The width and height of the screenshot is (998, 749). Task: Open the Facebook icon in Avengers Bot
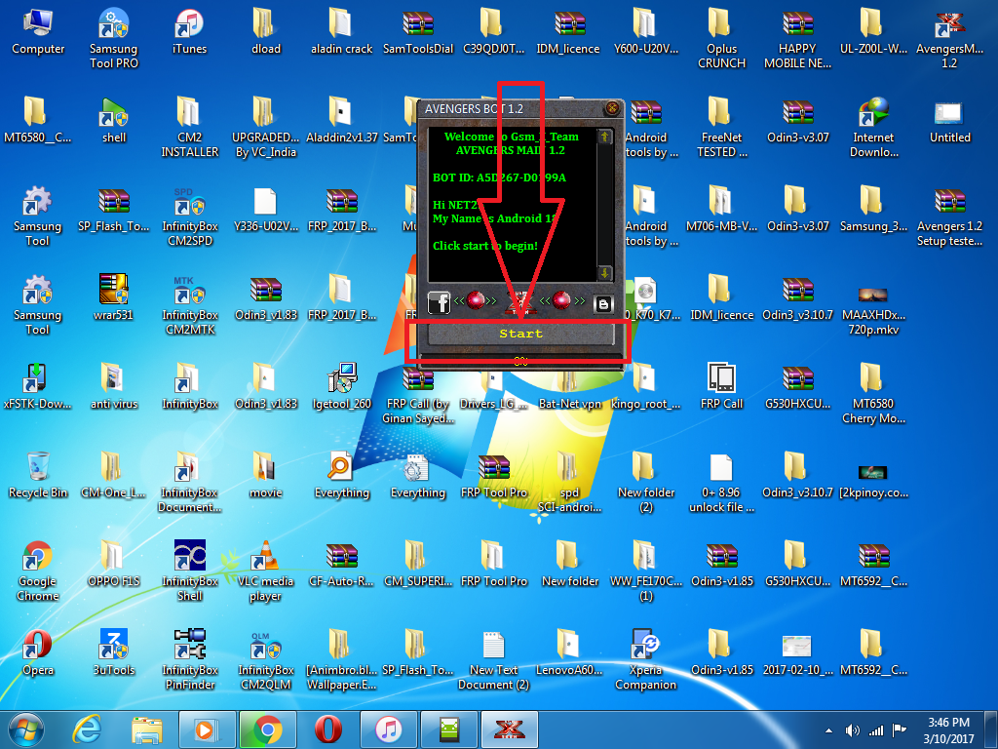(439, 302)
